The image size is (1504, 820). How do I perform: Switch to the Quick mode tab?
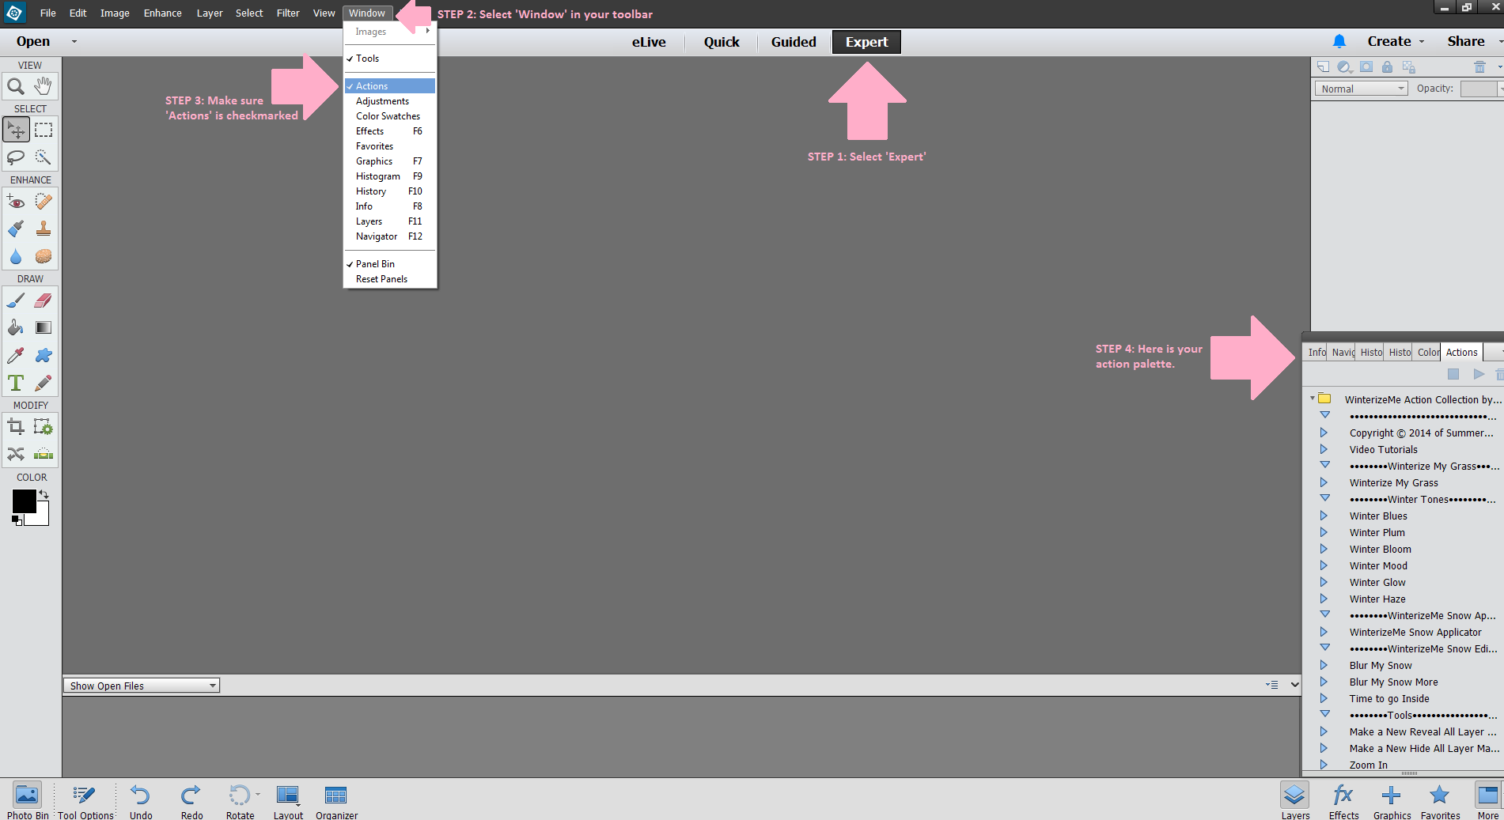tap(722, 42)
